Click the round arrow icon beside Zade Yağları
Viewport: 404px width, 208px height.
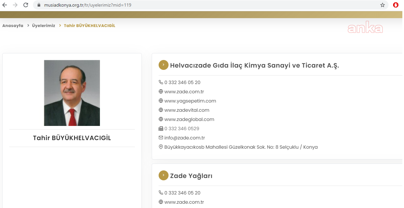(163, 175)
